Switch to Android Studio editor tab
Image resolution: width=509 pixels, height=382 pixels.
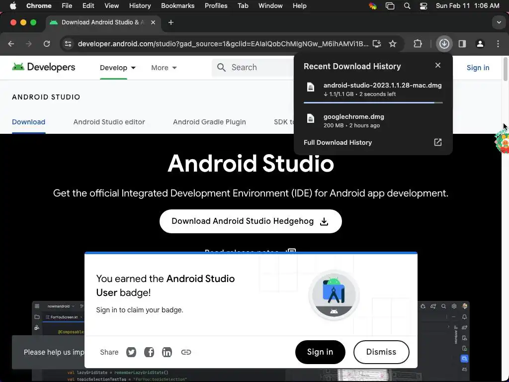(x=109, y=122)
